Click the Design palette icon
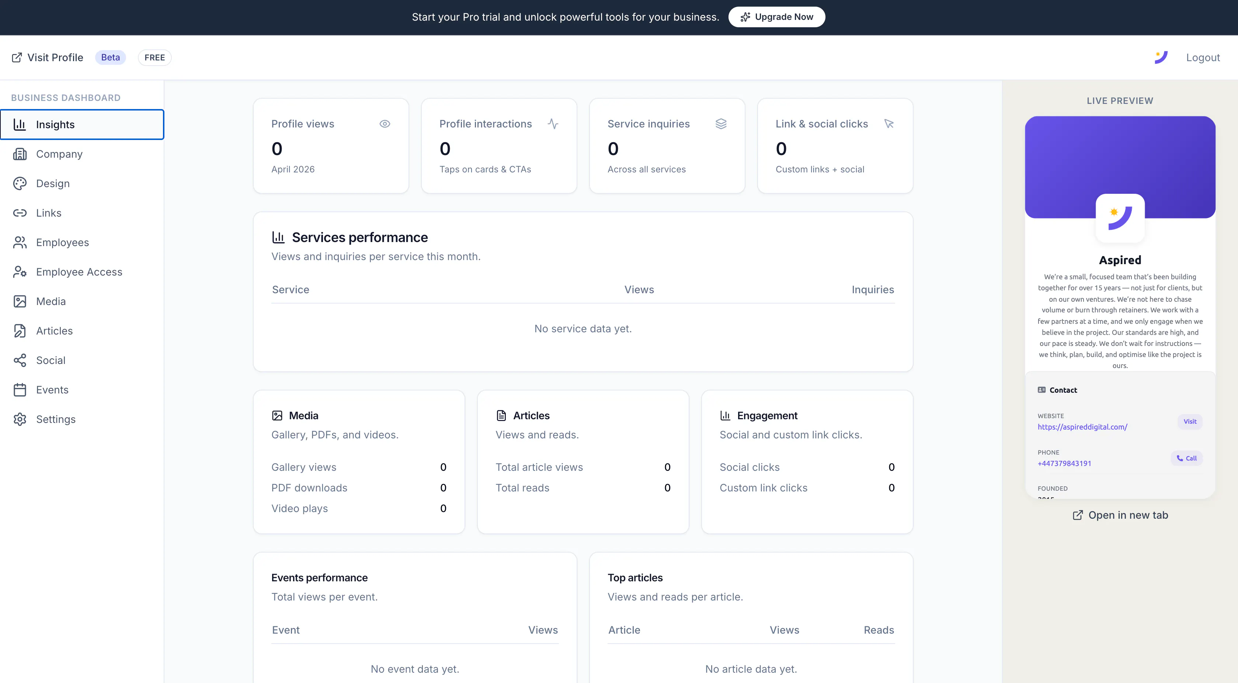The image size is (1238, 683). [x=20, y=183]
